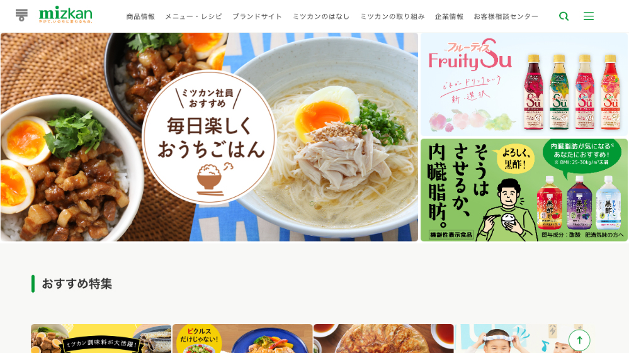Open the hamburger menu icon

click(x=589, y=16)
